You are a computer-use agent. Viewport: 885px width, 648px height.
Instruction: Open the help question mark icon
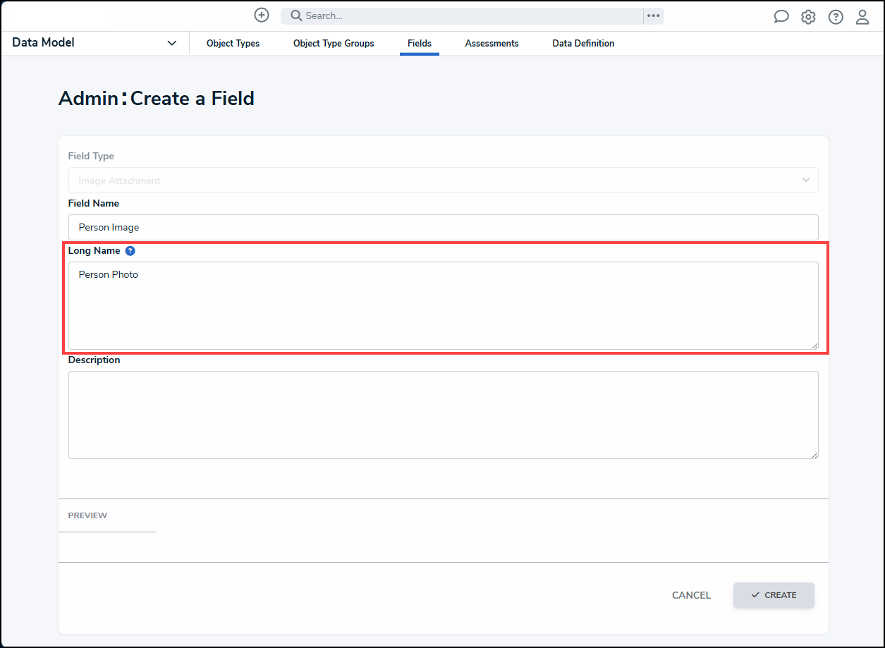(x=836, y=17)
